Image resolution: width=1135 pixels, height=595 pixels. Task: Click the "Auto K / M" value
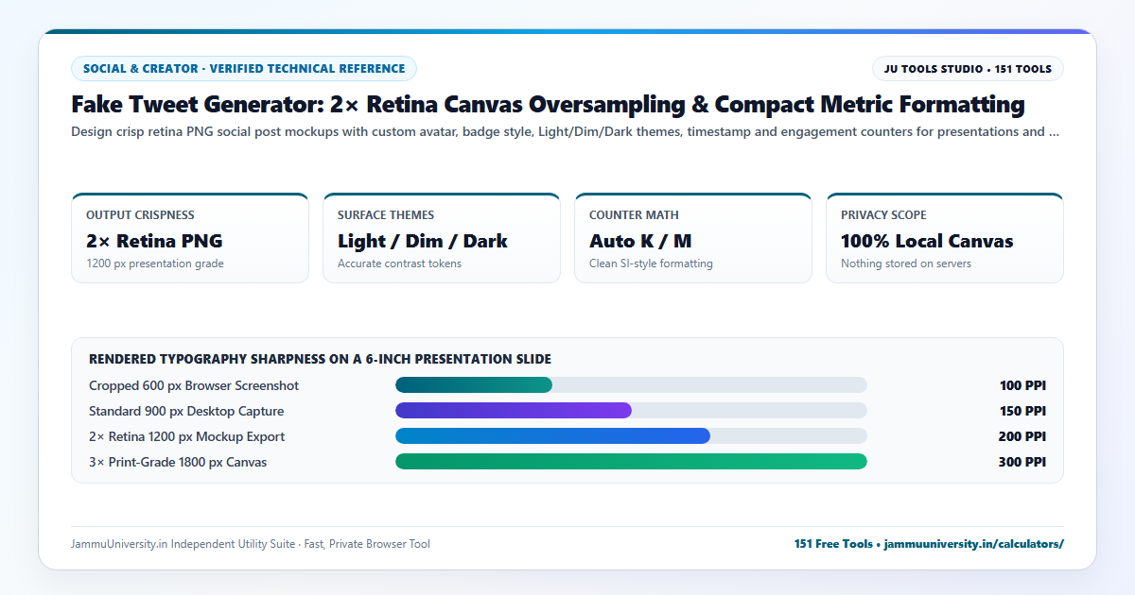pyautogui.click(x=640, y=241)
